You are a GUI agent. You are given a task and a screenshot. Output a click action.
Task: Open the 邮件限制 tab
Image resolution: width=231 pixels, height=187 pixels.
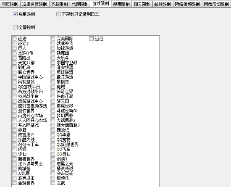(x=163, y=4)
